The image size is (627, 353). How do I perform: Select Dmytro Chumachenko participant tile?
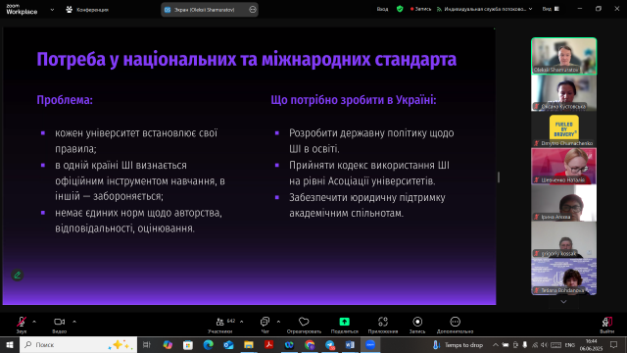click(564, 129)
